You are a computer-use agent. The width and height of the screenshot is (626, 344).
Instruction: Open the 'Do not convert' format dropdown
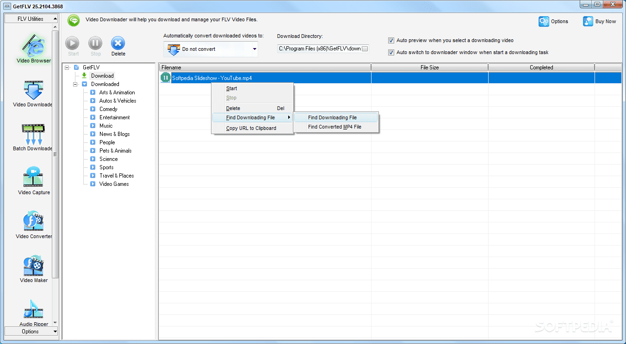pyautogui.click(x=254, y=49)
